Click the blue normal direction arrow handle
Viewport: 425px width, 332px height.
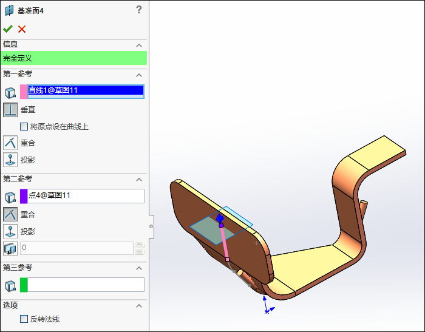[220, 218]
